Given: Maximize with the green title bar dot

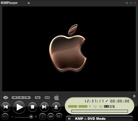Looking at the screenshot, I should 131,3.
